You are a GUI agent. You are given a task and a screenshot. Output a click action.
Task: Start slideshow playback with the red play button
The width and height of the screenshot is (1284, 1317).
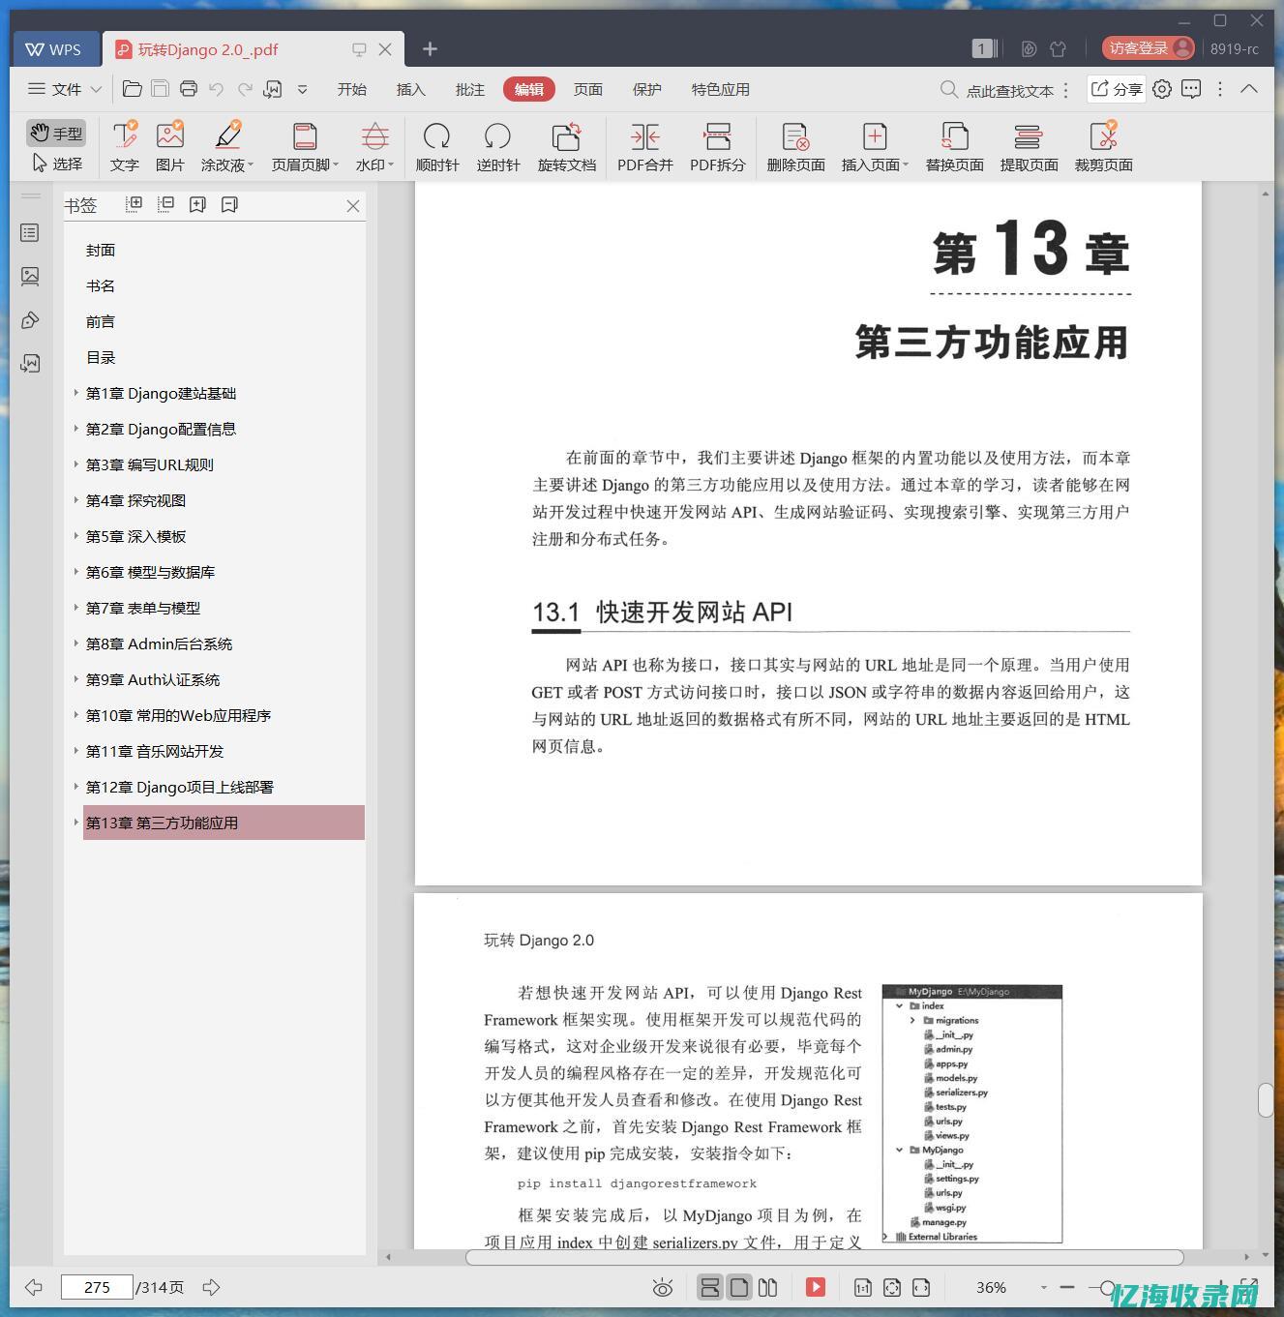[816, 1287]
